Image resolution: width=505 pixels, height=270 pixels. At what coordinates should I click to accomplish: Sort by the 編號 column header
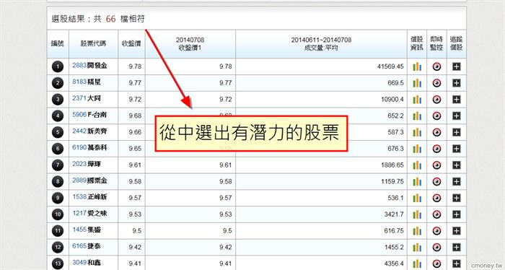(x=58, y=44)
